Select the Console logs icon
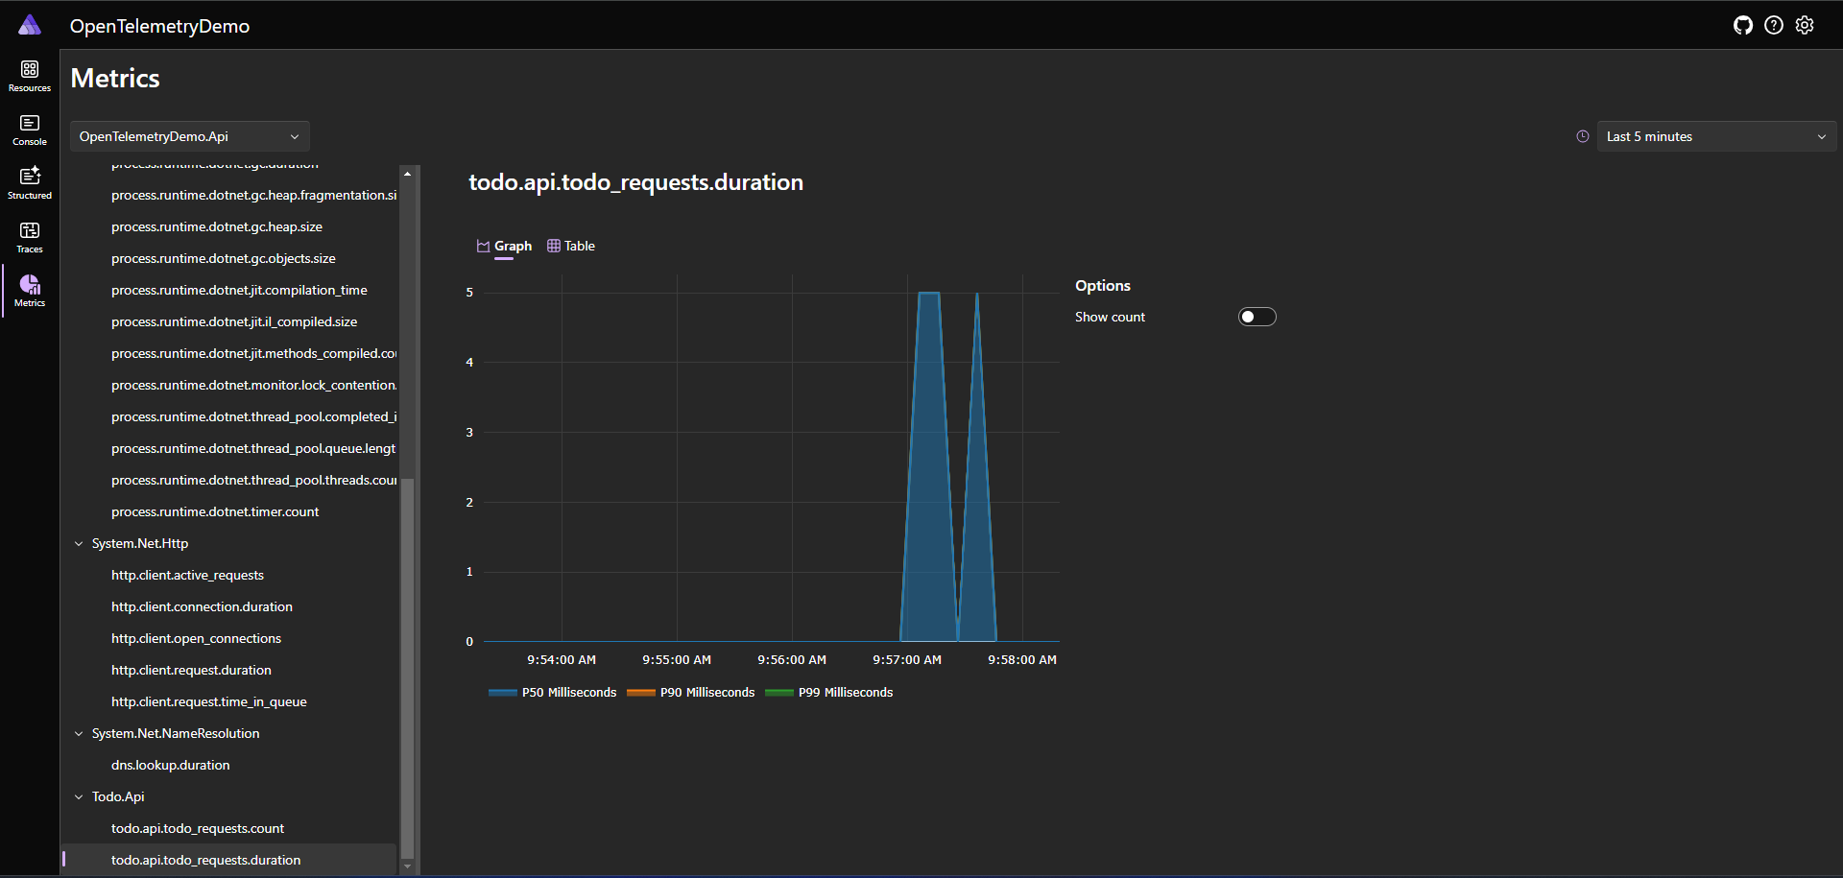 29,129
